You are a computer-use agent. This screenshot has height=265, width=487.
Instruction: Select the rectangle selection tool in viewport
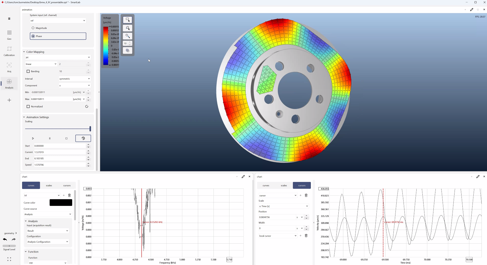tap(127, 20)
